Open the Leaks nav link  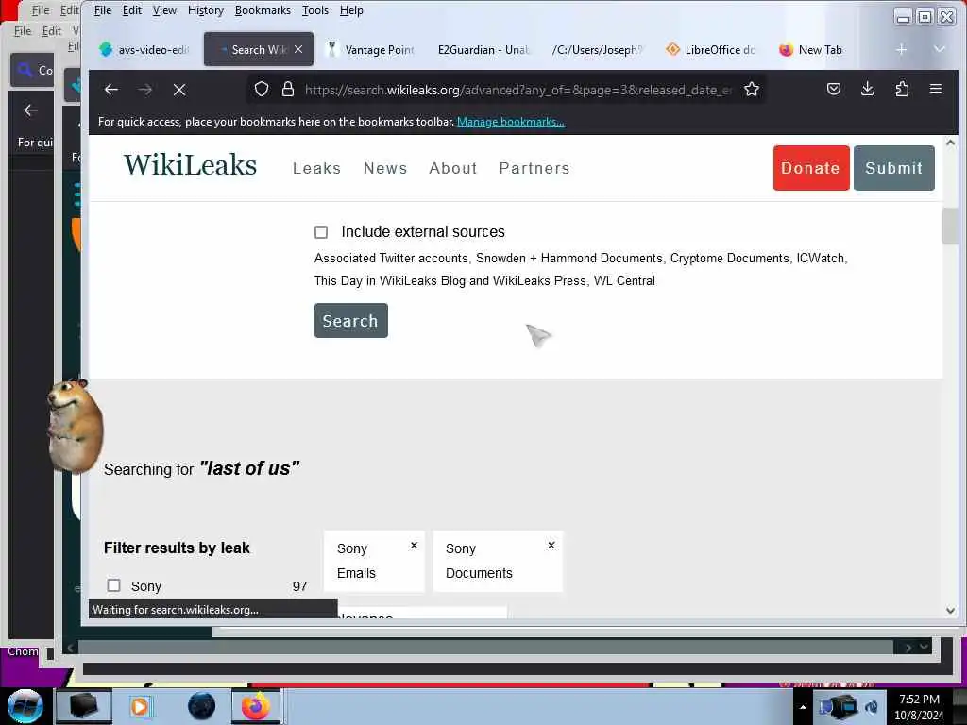point(316,168)
